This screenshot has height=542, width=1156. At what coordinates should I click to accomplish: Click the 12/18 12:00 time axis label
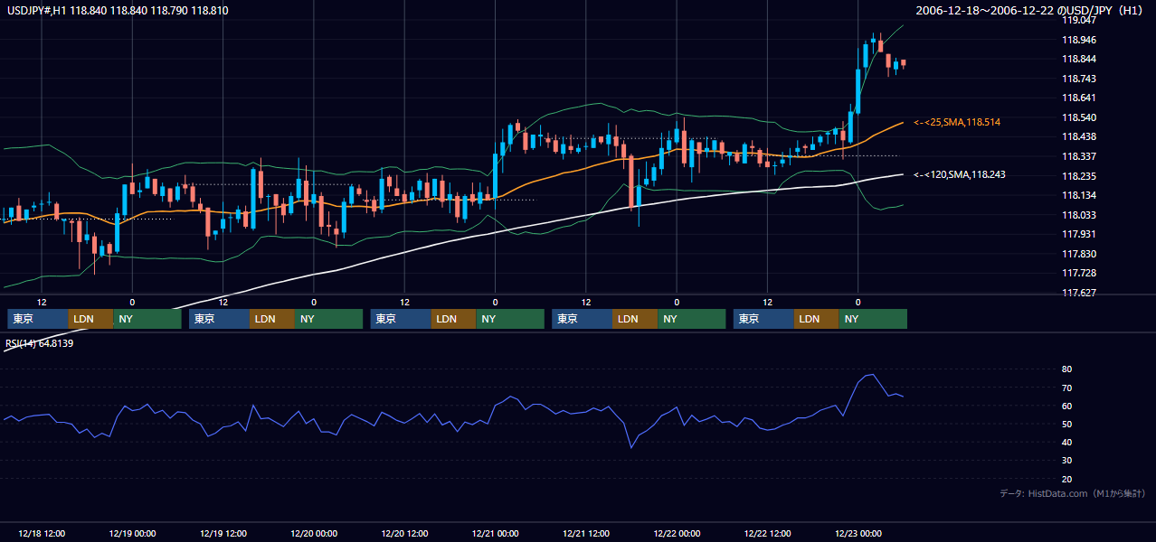[42, 533]
